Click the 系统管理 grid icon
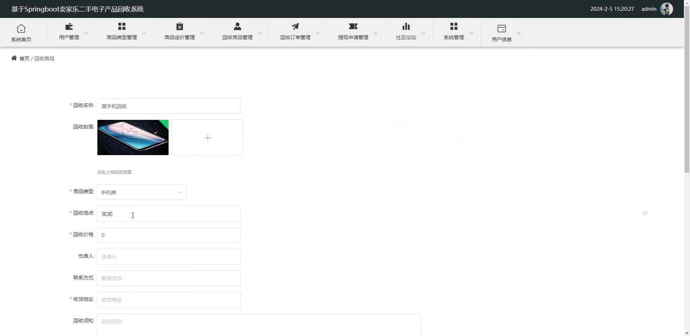This screenshot has width=690, height=336. point(454,27)
